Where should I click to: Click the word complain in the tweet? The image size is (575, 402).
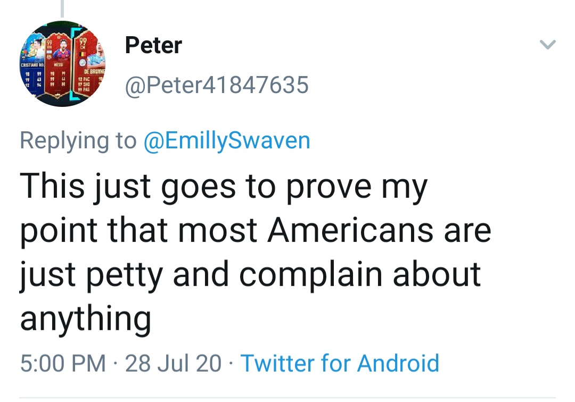coord(310,275)
